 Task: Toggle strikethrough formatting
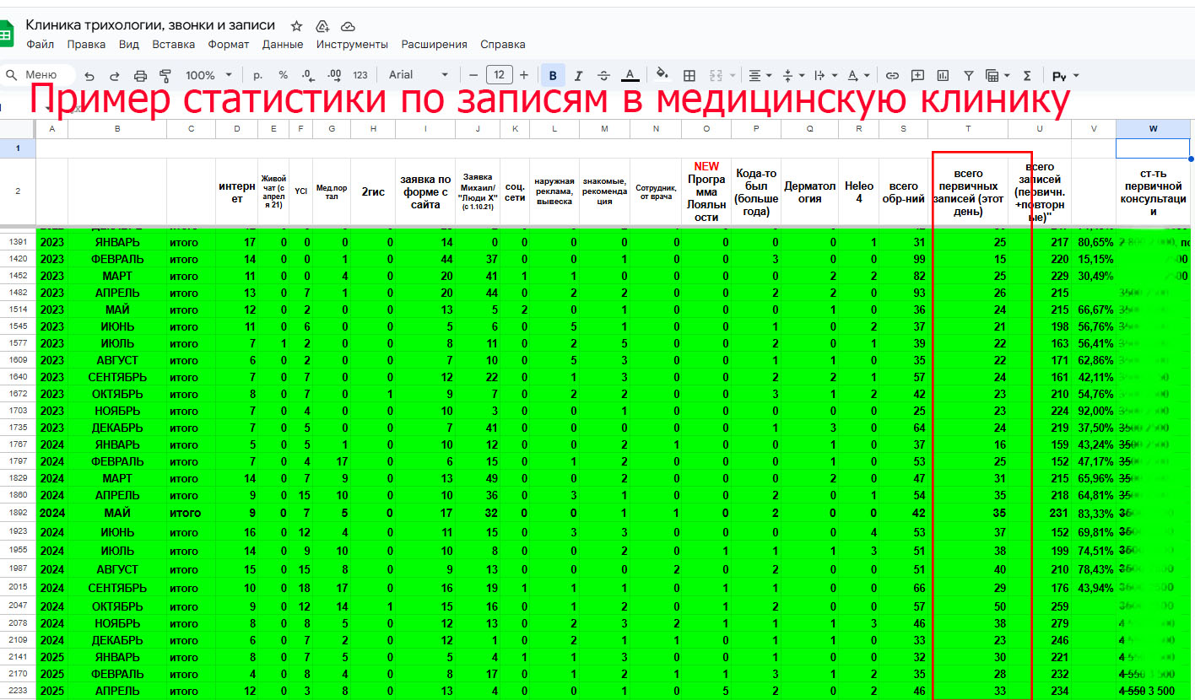tap(602, 74)
